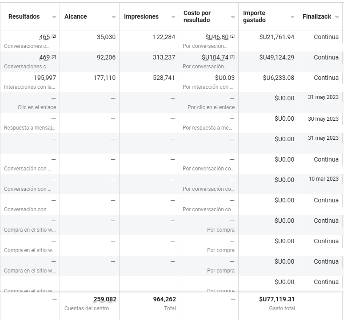344x320 pixels.
Task: Click the 195,997 interactions result cell
Action: pos(45,78)
